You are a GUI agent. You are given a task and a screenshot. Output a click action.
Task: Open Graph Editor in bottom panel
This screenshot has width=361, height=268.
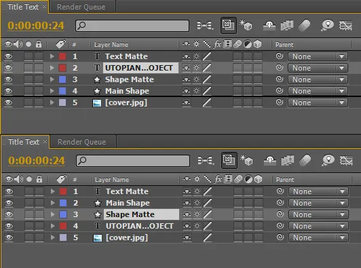click(x=347, y=160)
